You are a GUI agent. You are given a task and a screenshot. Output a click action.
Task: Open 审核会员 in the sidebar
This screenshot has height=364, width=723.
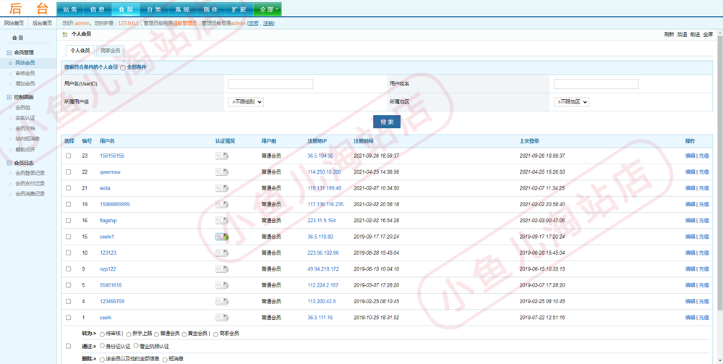pyautogui.click(x=25, y=73)
